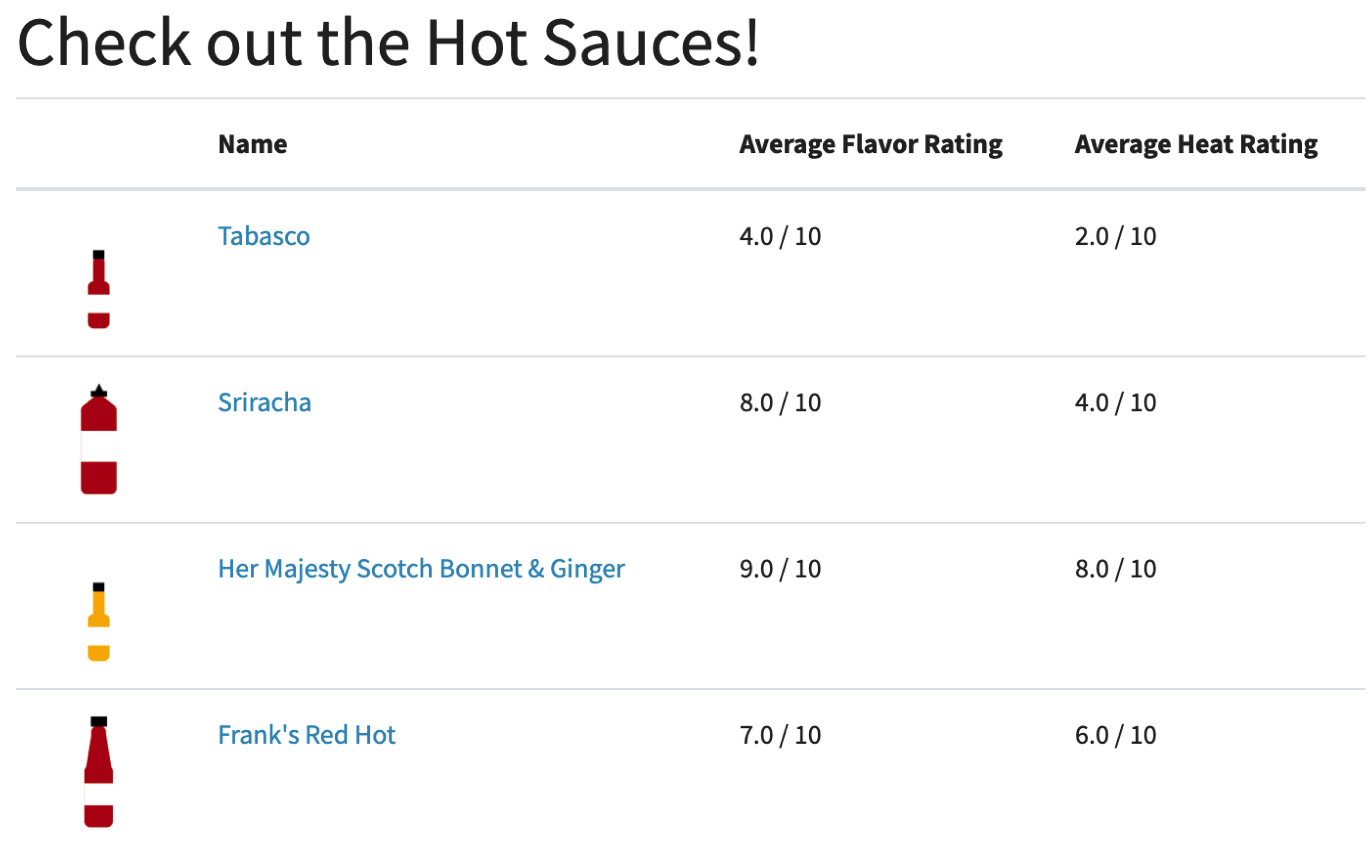1370x847 pixels.
Task: Sort by the Name column header
Action: (252, 144)
